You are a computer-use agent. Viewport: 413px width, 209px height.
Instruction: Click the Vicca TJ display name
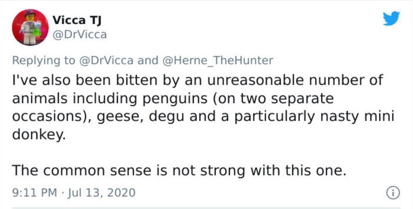pos(76,20)
